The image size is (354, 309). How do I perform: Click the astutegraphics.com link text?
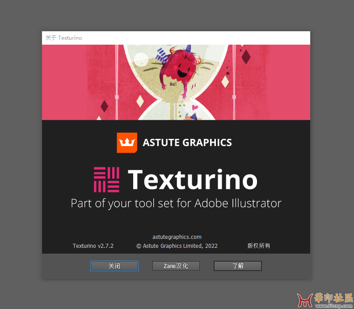[x=177, y=237]
